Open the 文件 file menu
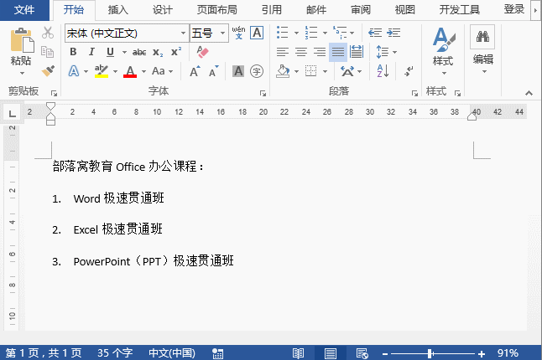This screenshot has height=360, width=542. 24,10
